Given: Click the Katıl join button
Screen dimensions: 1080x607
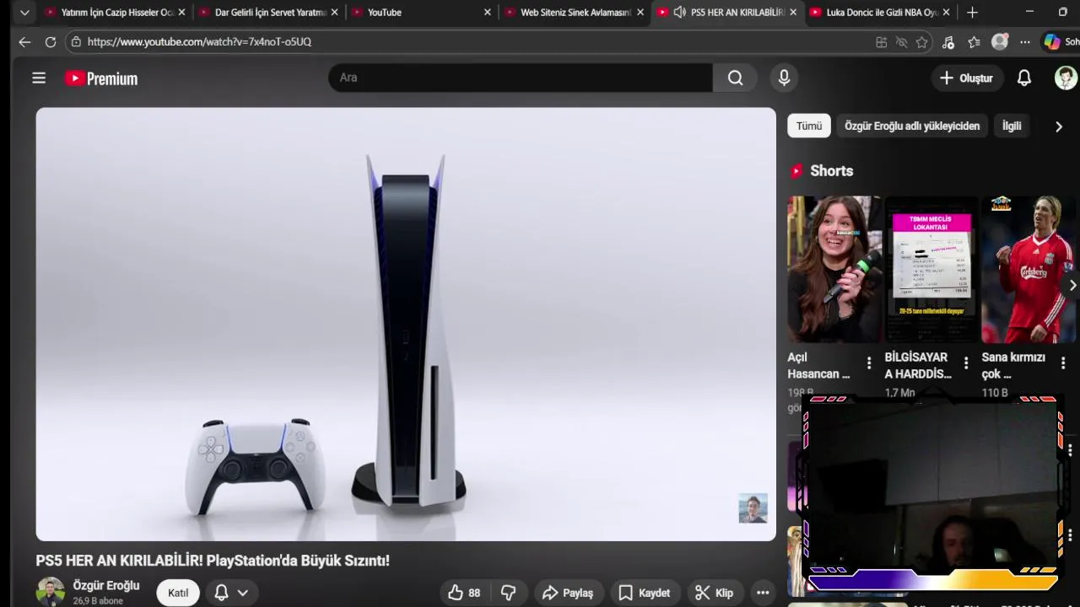Looking at the screenshot, I should (x=178, y=593).
